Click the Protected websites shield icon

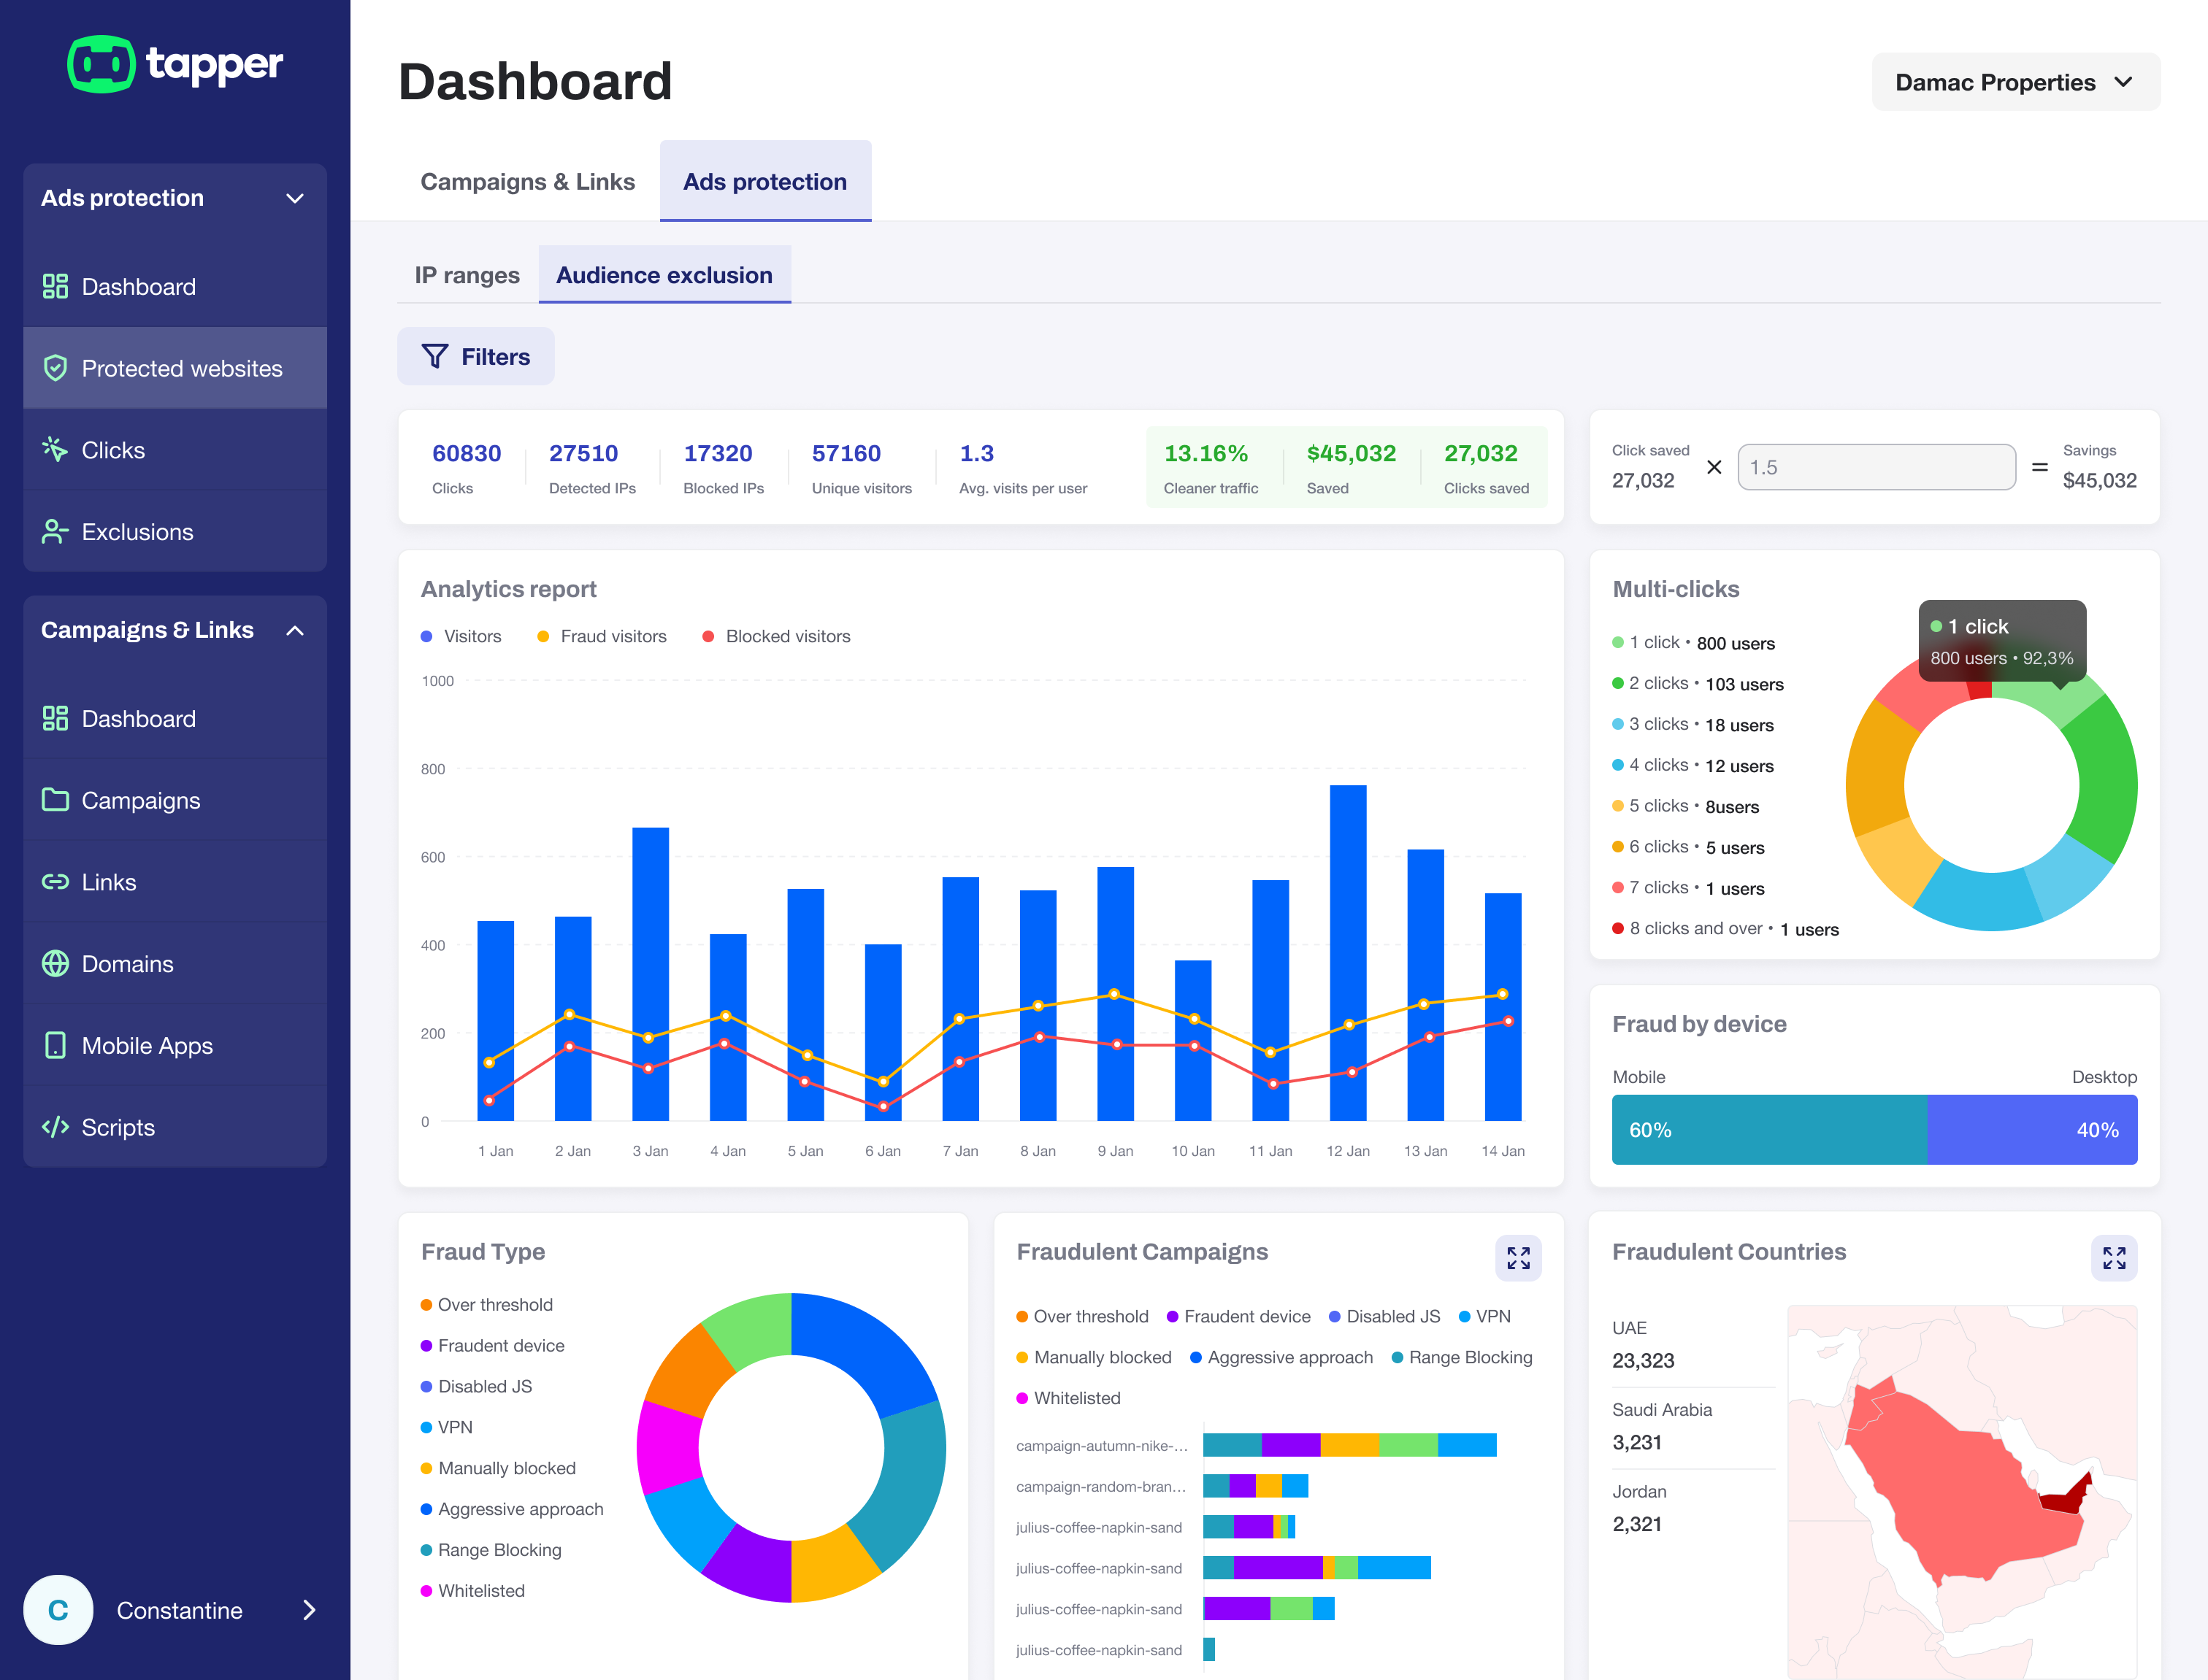point(55,368)
